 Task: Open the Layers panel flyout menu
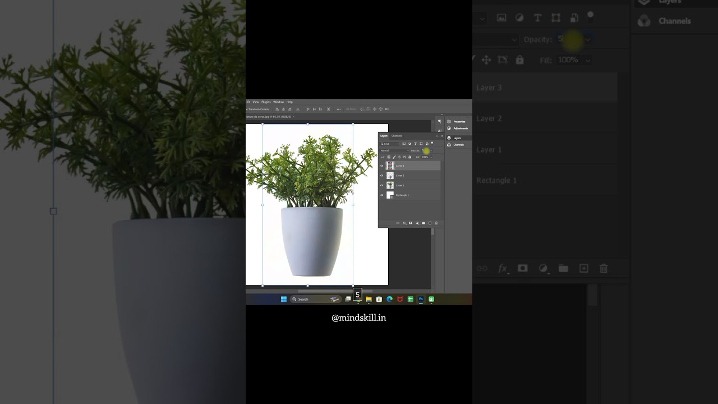click(442, 136)
